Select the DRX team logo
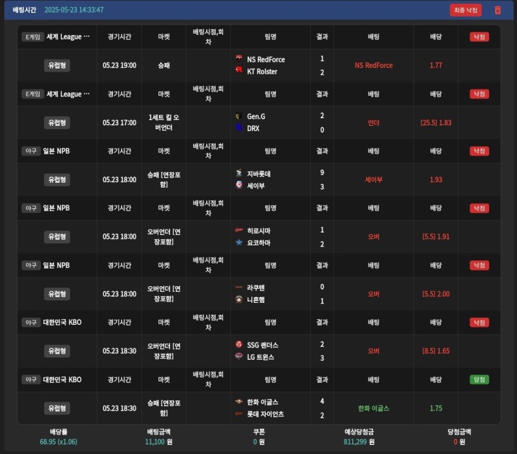The image size is (517, 454). click(239, 129)
